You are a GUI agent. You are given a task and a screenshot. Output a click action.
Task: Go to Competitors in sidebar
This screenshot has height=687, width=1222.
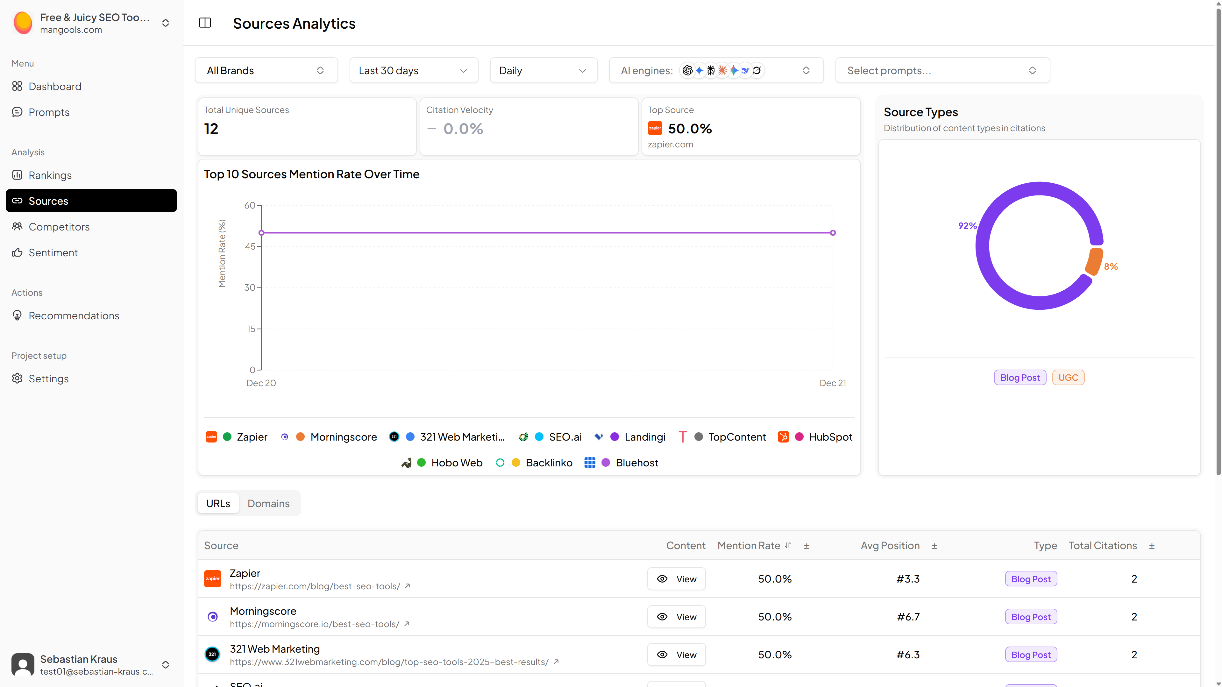tap(59, 227)
